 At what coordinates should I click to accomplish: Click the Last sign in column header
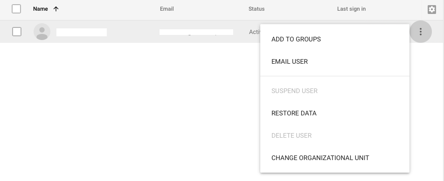(351, 9)
